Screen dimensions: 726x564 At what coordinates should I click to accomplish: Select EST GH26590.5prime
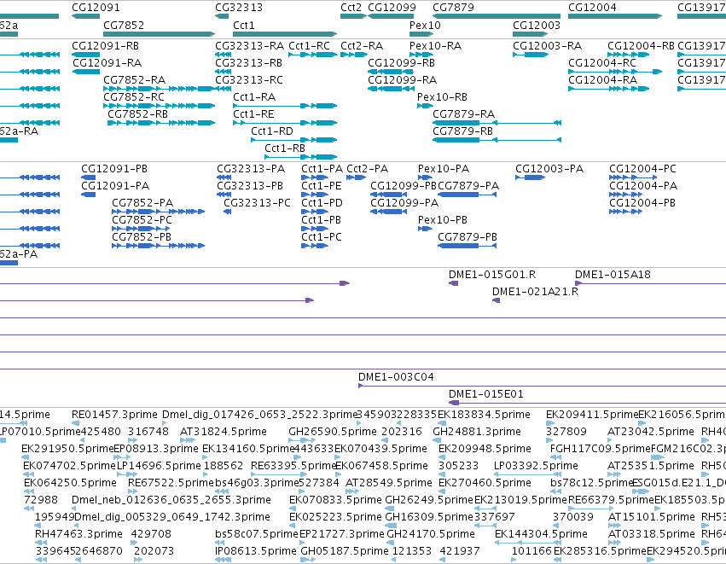coord(333,432)
